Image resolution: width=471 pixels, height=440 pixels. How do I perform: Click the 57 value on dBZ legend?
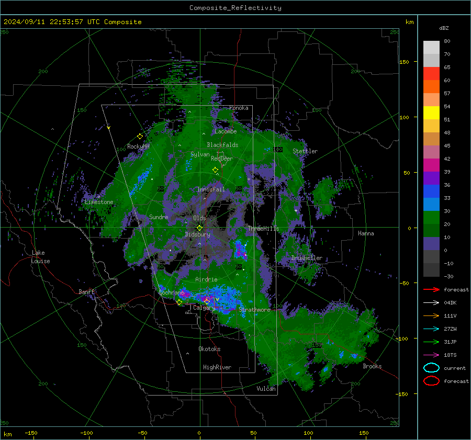click(447, 94)
